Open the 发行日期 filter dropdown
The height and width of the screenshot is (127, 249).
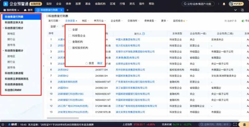click(x=55, y=21)
